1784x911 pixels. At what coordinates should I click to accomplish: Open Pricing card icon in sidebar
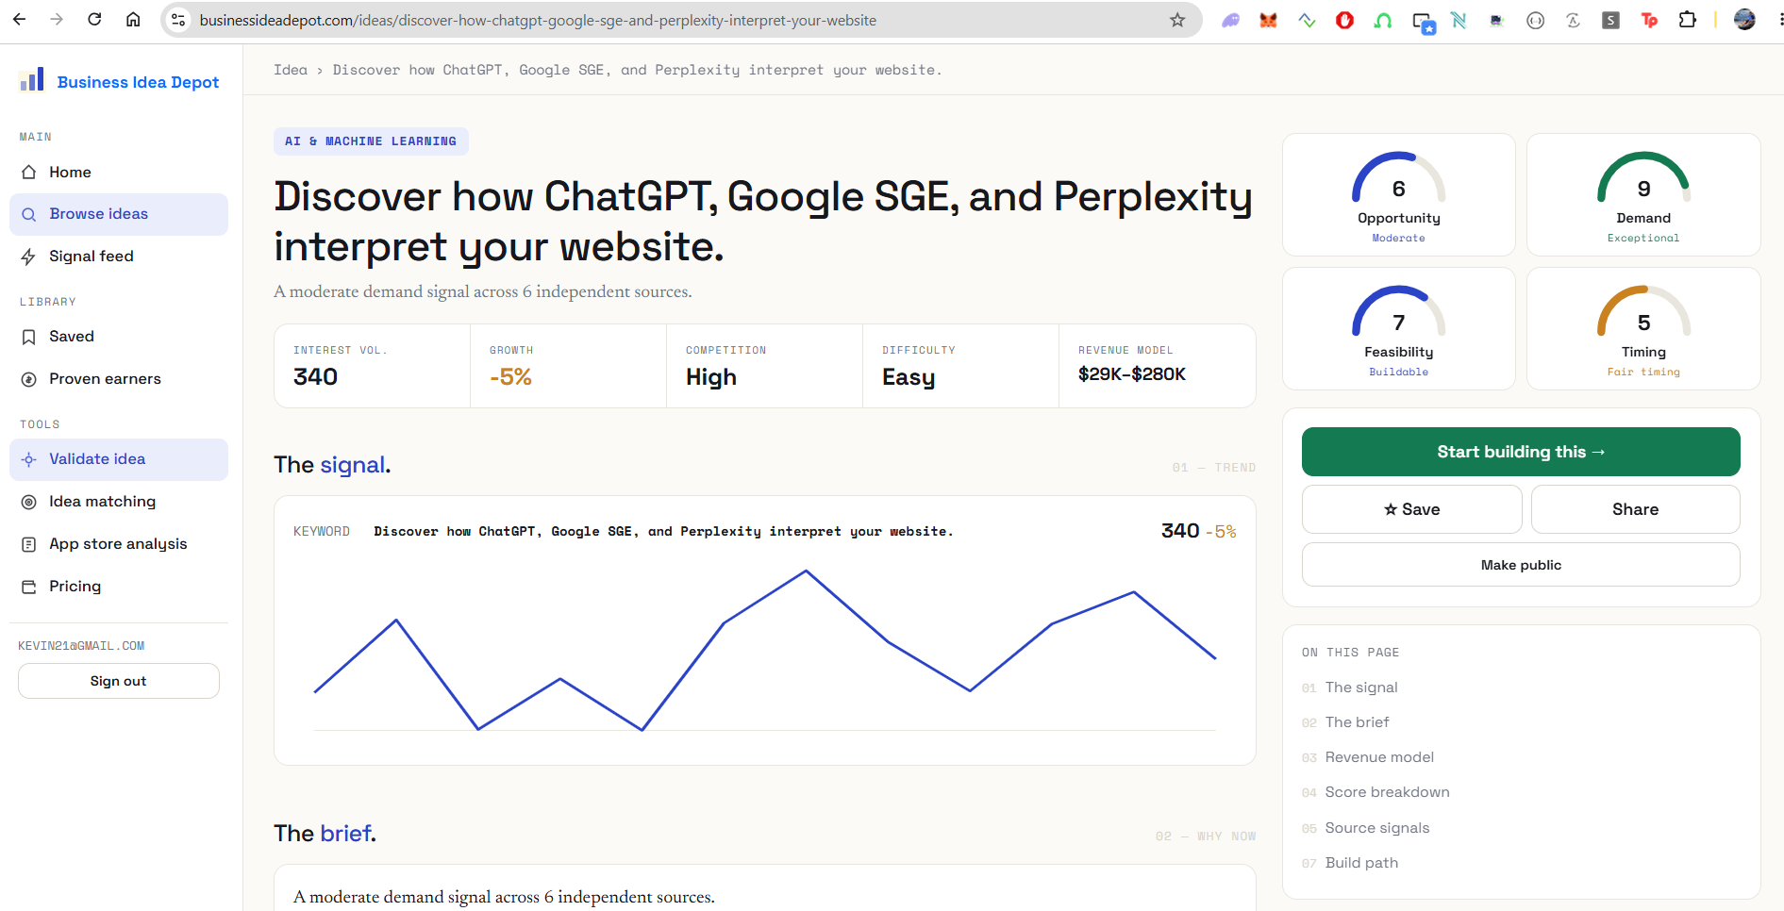pyautogui.click(x=29, y=587)
